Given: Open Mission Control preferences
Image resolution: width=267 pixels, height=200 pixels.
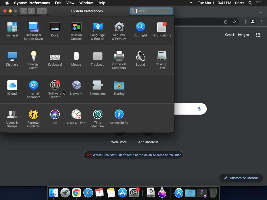Looking at the screenshot, I should (x=76, y=31).
